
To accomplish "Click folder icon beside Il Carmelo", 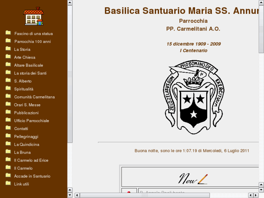I will [x=8, y=167].
